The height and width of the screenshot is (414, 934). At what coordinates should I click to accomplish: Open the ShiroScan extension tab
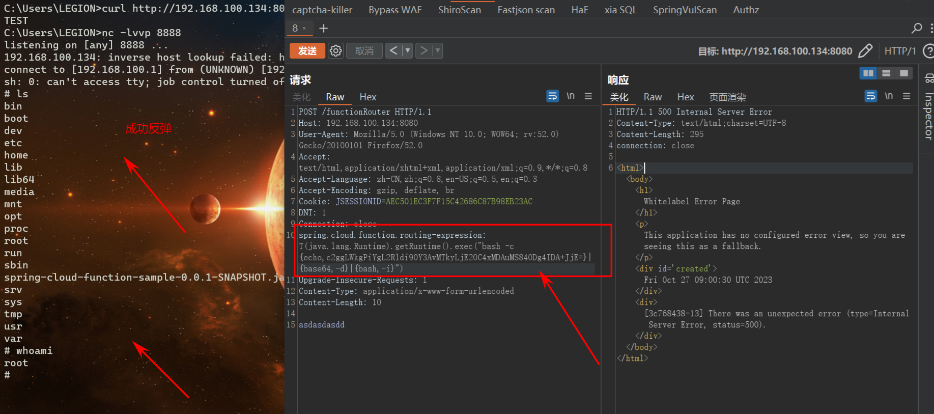(x=460, y=10)
